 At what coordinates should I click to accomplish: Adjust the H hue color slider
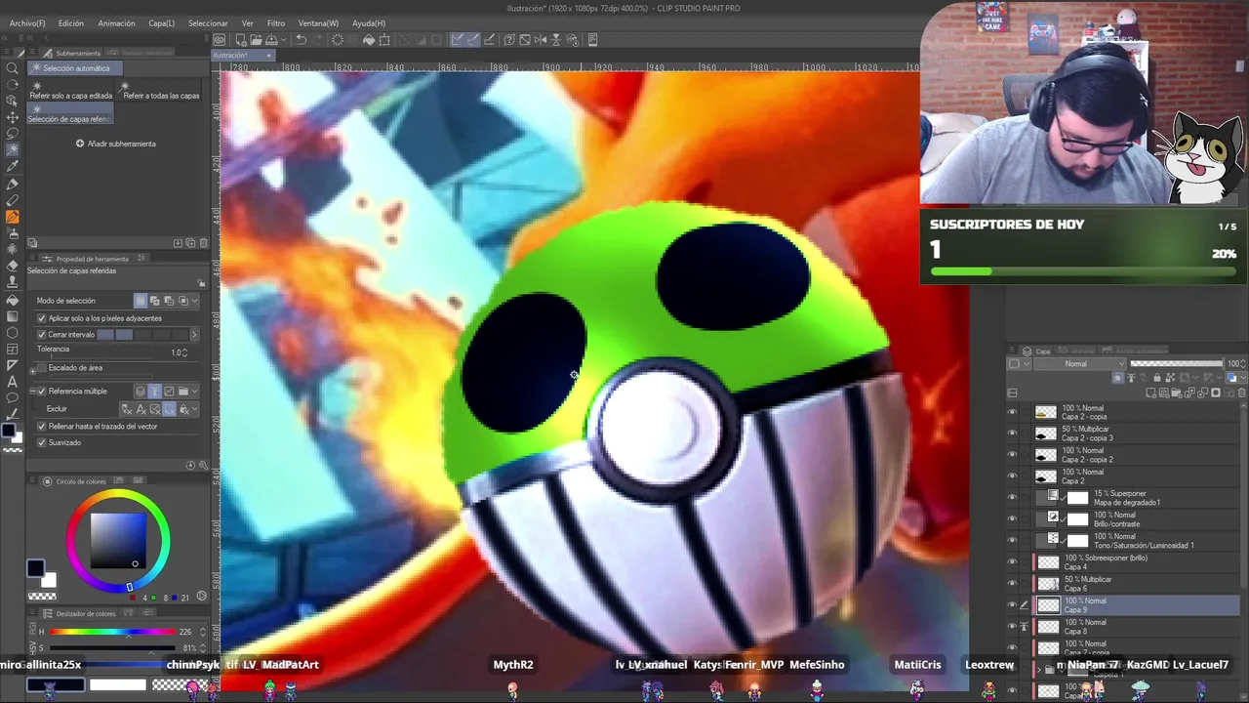coord(113,632)
